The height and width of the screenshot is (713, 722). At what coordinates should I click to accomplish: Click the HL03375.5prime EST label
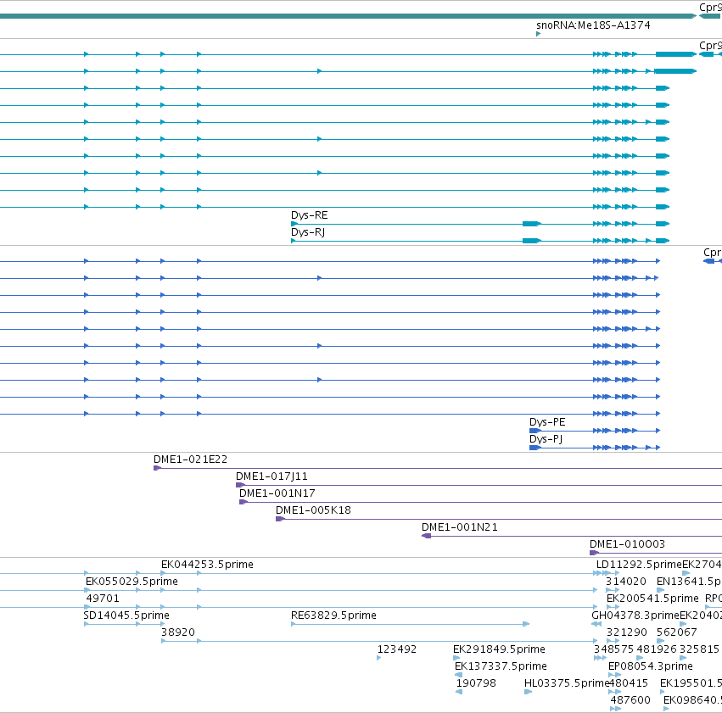click(x=567, y=683)
